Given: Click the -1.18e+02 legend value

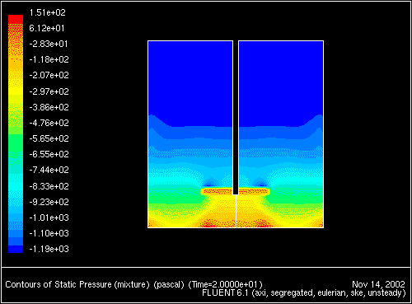Looking at the screenshot, I should 49,59.
